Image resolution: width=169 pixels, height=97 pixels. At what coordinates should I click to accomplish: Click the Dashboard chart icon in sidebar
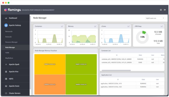6,18
